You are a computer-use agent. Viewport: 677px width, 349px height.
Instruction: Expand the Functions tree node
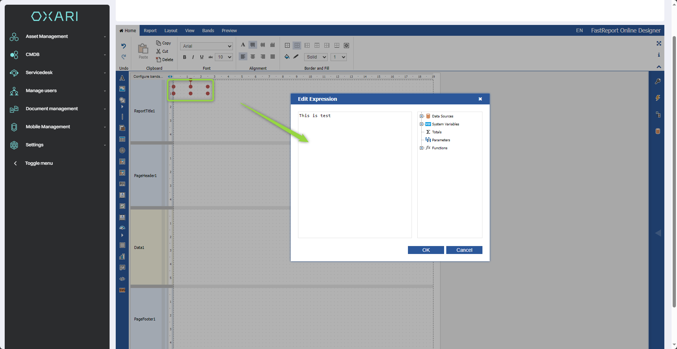click(421, 148)
